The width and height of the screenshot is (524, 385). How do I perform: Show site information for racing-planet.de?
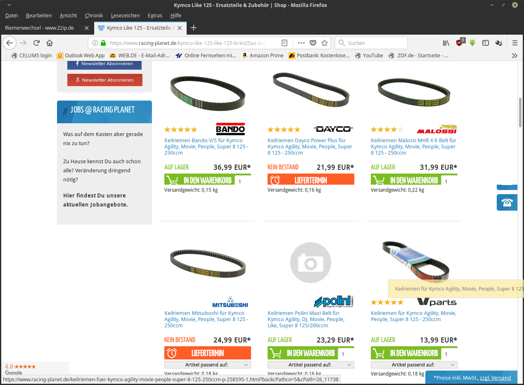coord(95,43)
